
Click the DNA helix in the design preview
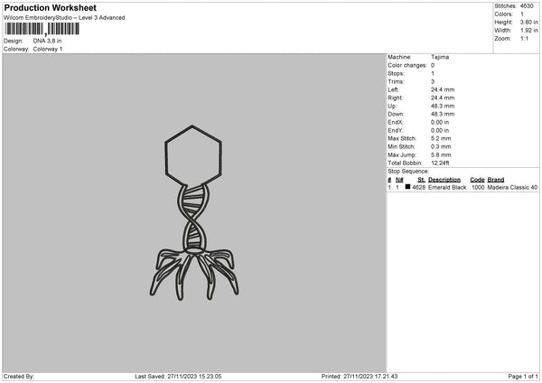click(193, 217)
